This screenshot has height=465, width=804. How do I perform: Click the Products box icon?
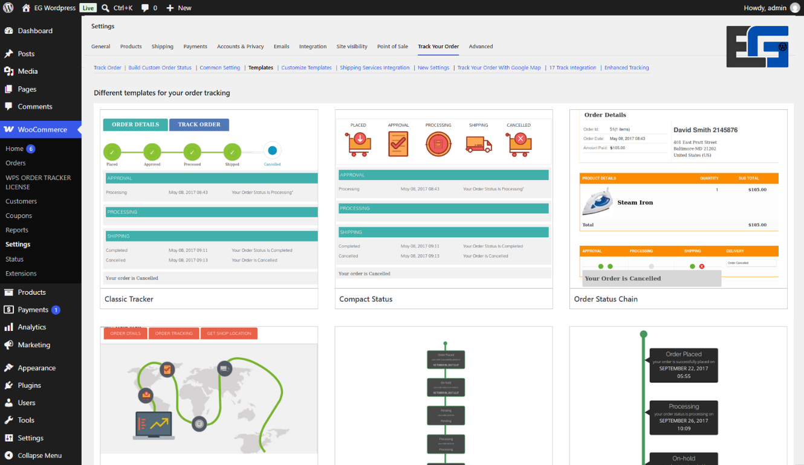8,292
